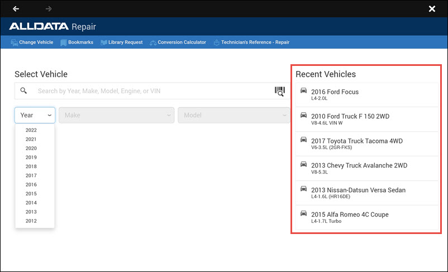Open recent 2017 Toyota Truck Tacoma 4WD

click(x=367, y=144)
